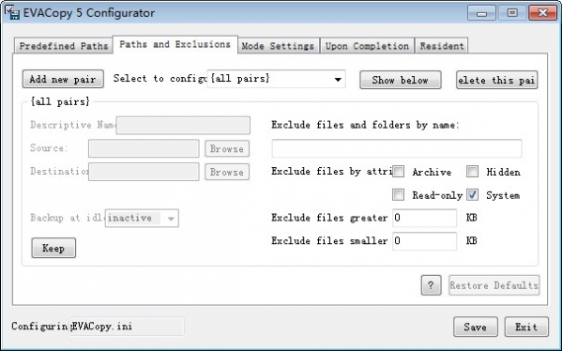Maximize the EVACopy Configurator window

[512, 13]
